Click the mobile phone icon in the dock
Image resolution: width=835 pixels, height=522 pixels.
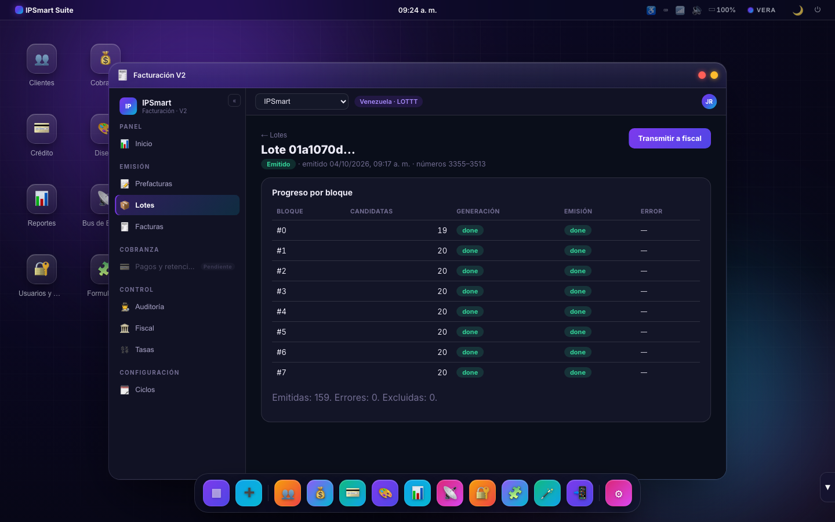[580, 493]
